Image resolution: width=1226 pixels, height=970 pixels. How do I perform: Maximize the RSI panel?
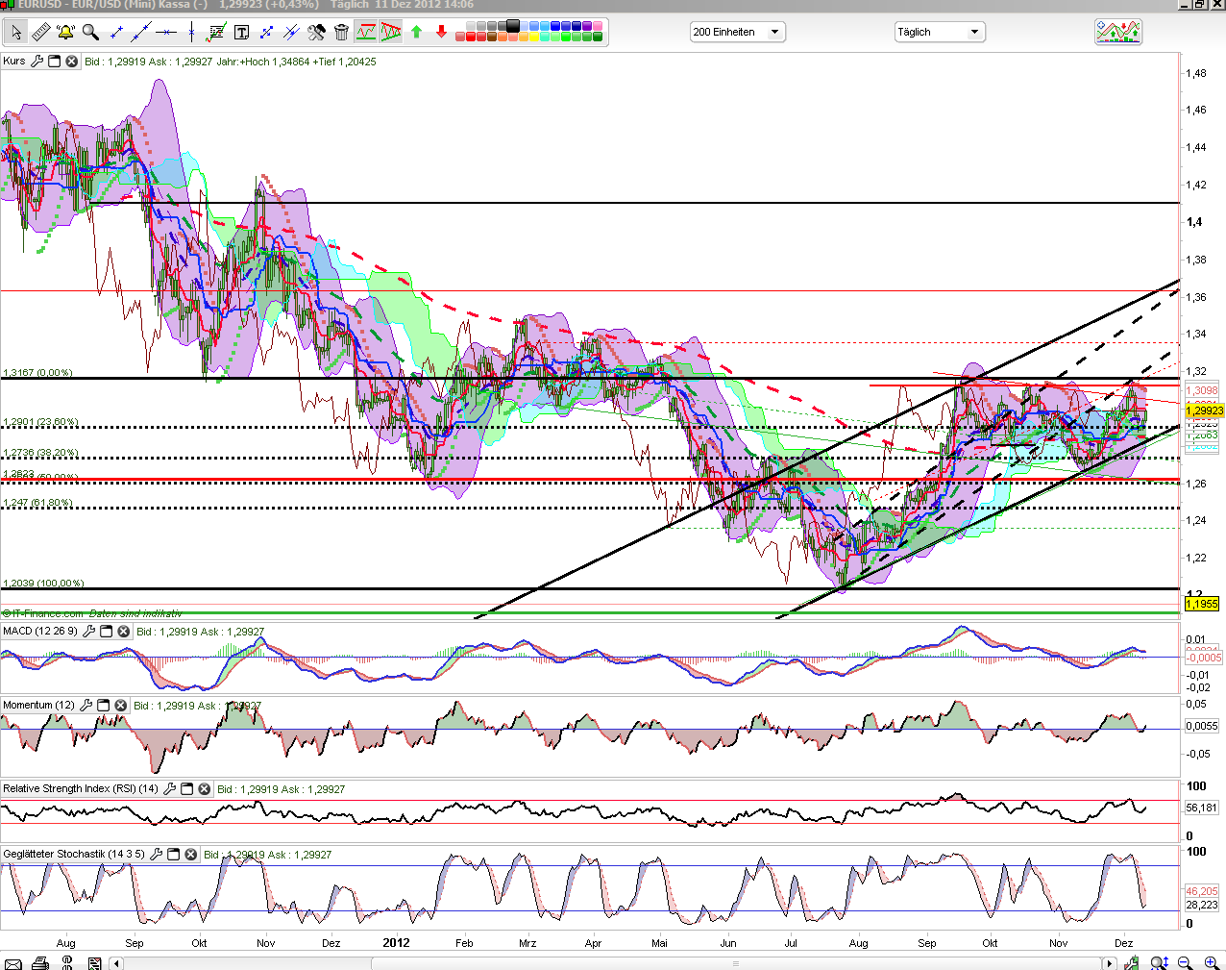(x=187, y=789)
